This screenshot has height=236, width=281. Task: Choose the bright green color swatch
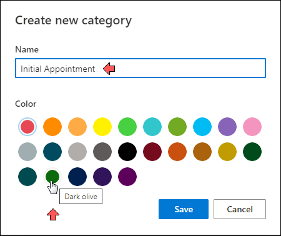click(127, 127)
